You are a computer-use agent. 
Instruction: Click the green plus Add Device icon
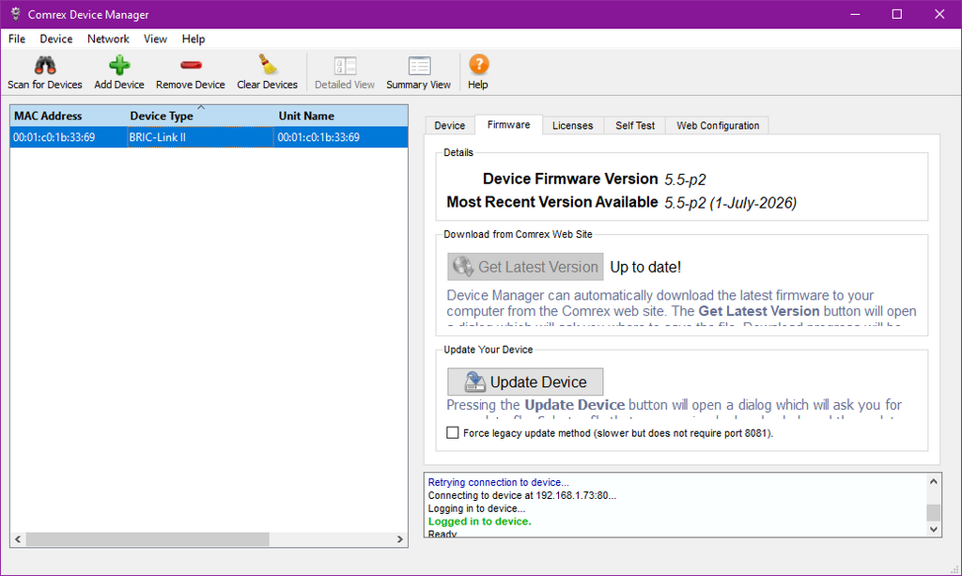(119, 65)
